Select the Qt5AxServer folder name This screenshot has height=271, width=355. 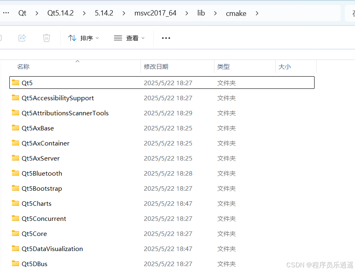(x=40, y=159)
